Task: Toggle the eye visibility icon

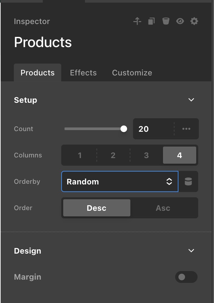Action: pos(180,21)
